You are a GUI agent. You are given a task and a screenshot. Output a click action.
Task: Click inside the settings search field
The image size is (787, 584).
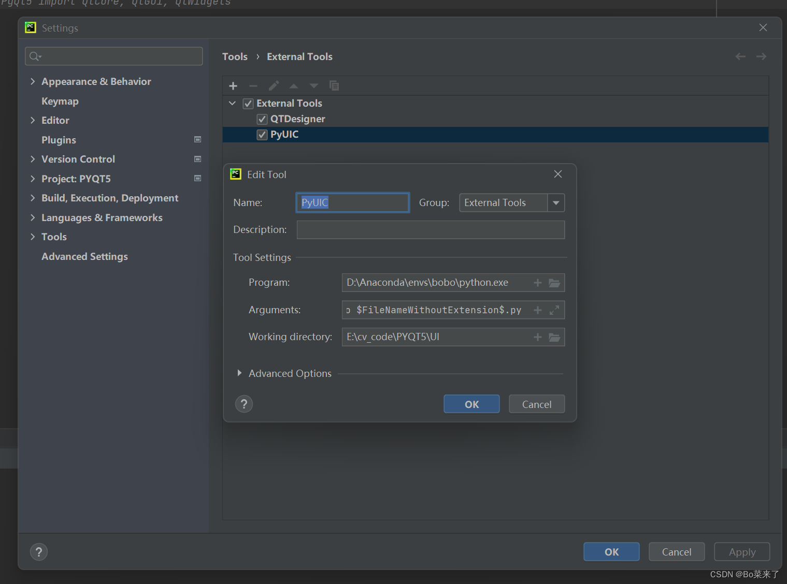click(x=113, y=56)
